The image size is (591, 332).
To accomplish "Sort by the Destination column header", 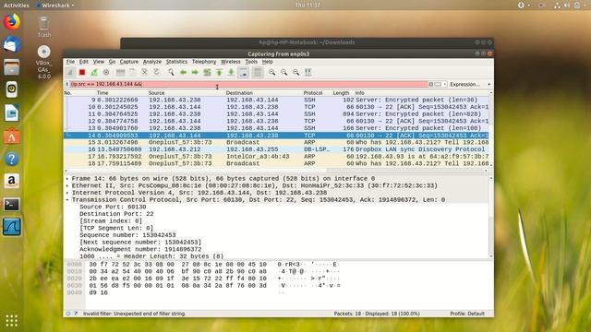I will [239, 93].
